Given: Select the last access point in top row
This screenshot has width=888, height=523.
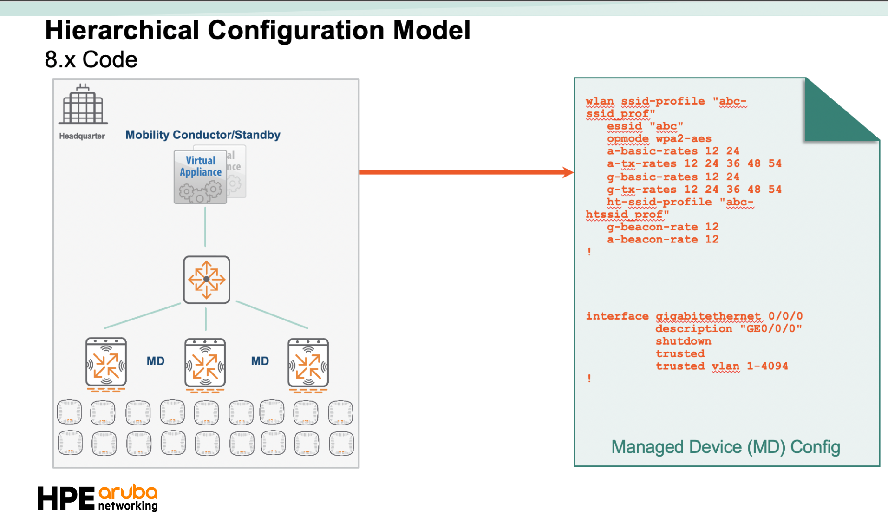Looking at the screenshot, I should point(340,412).
